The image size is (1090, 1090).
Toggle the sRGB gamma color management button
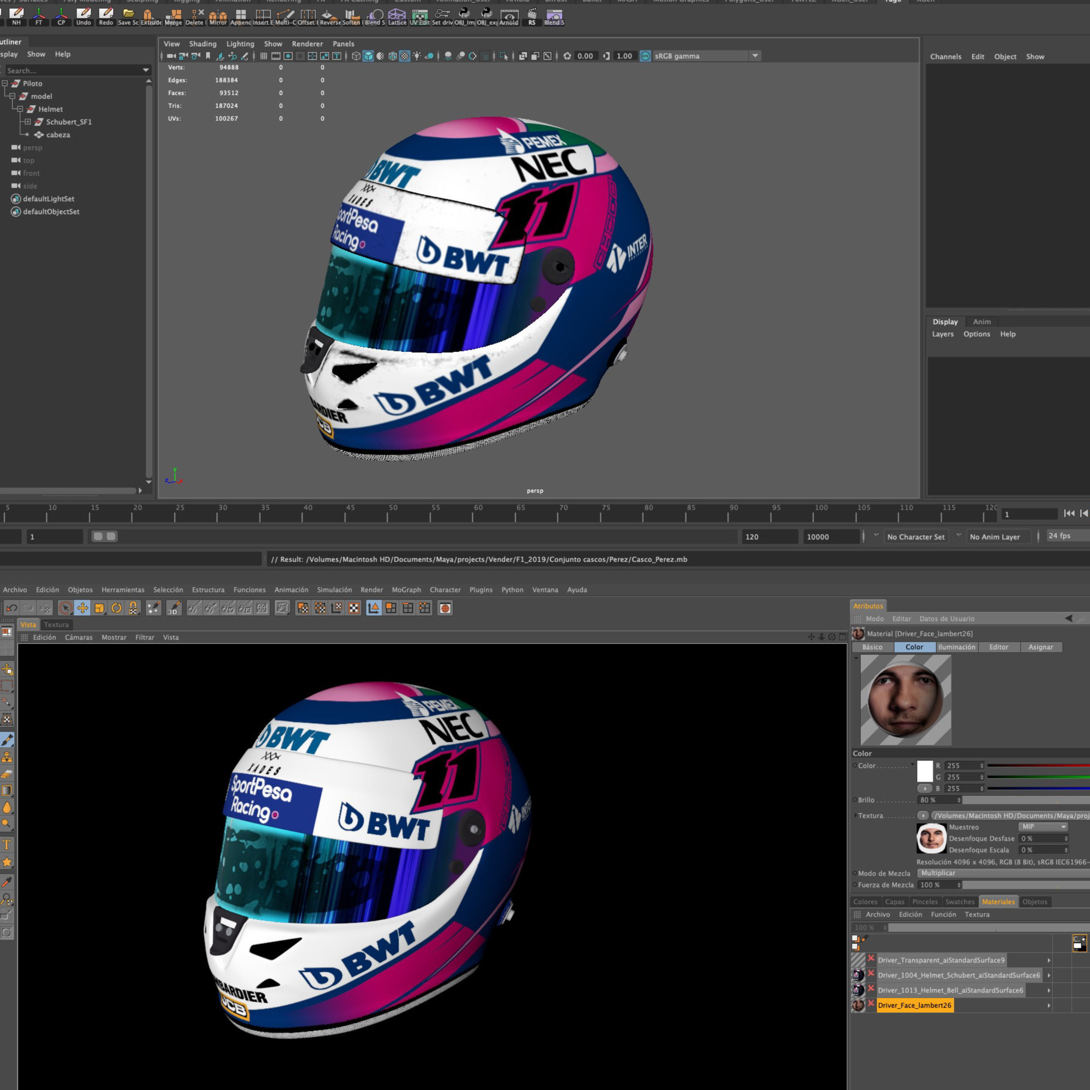pos(645,56)
